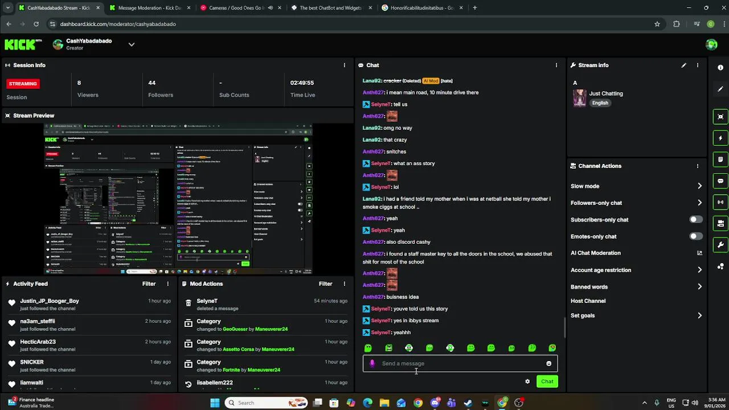Toggle the stream preview panel sidebar icon
729x410 pixels.
tap(720, 117)
